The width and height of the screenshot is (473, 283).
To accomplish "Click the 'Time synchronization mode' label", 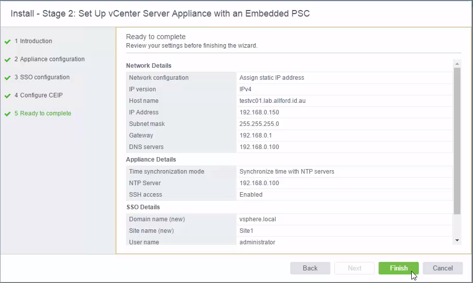I will click(x=167, y=172).
